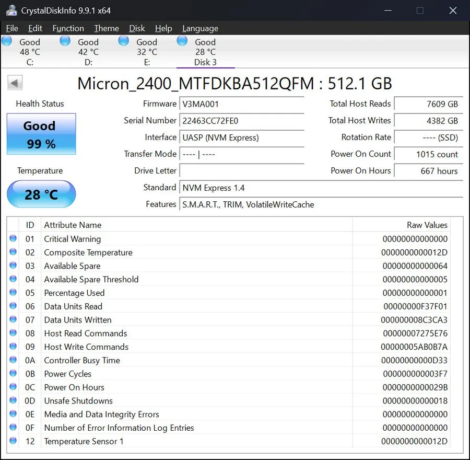Click the empty Drive Letter field

coord(242,171)
